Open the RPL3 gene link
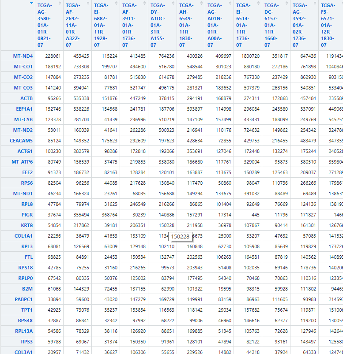The width and height of the screenshot is (343, 354). (x=27, y=246)
